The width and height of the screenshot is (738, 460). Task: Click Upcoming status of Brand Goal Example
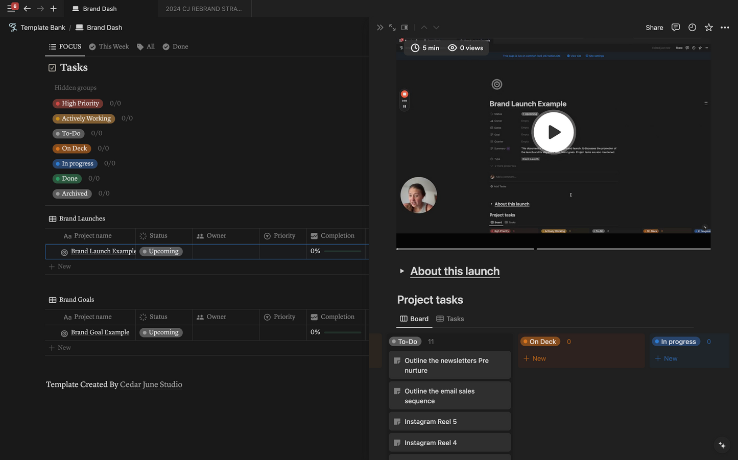pyautogui.click(x=161, y=332)
